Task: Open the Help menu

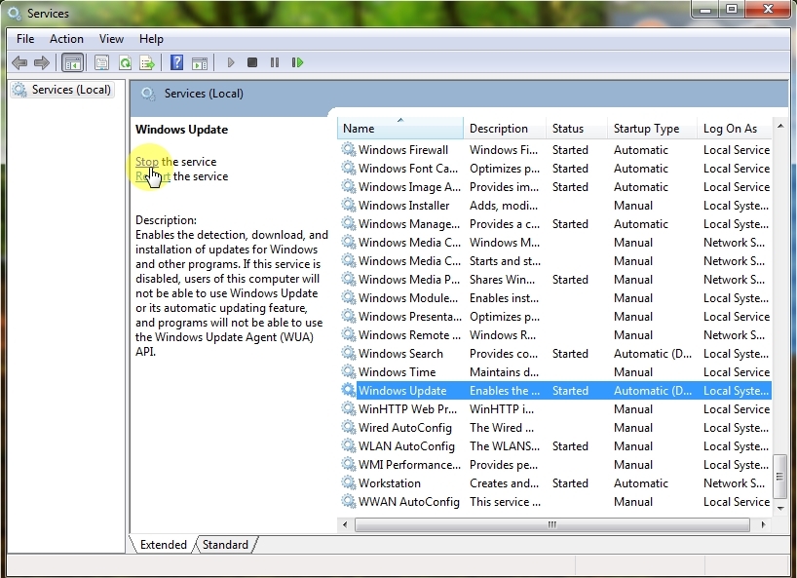Action: click(x=151, y=39)
